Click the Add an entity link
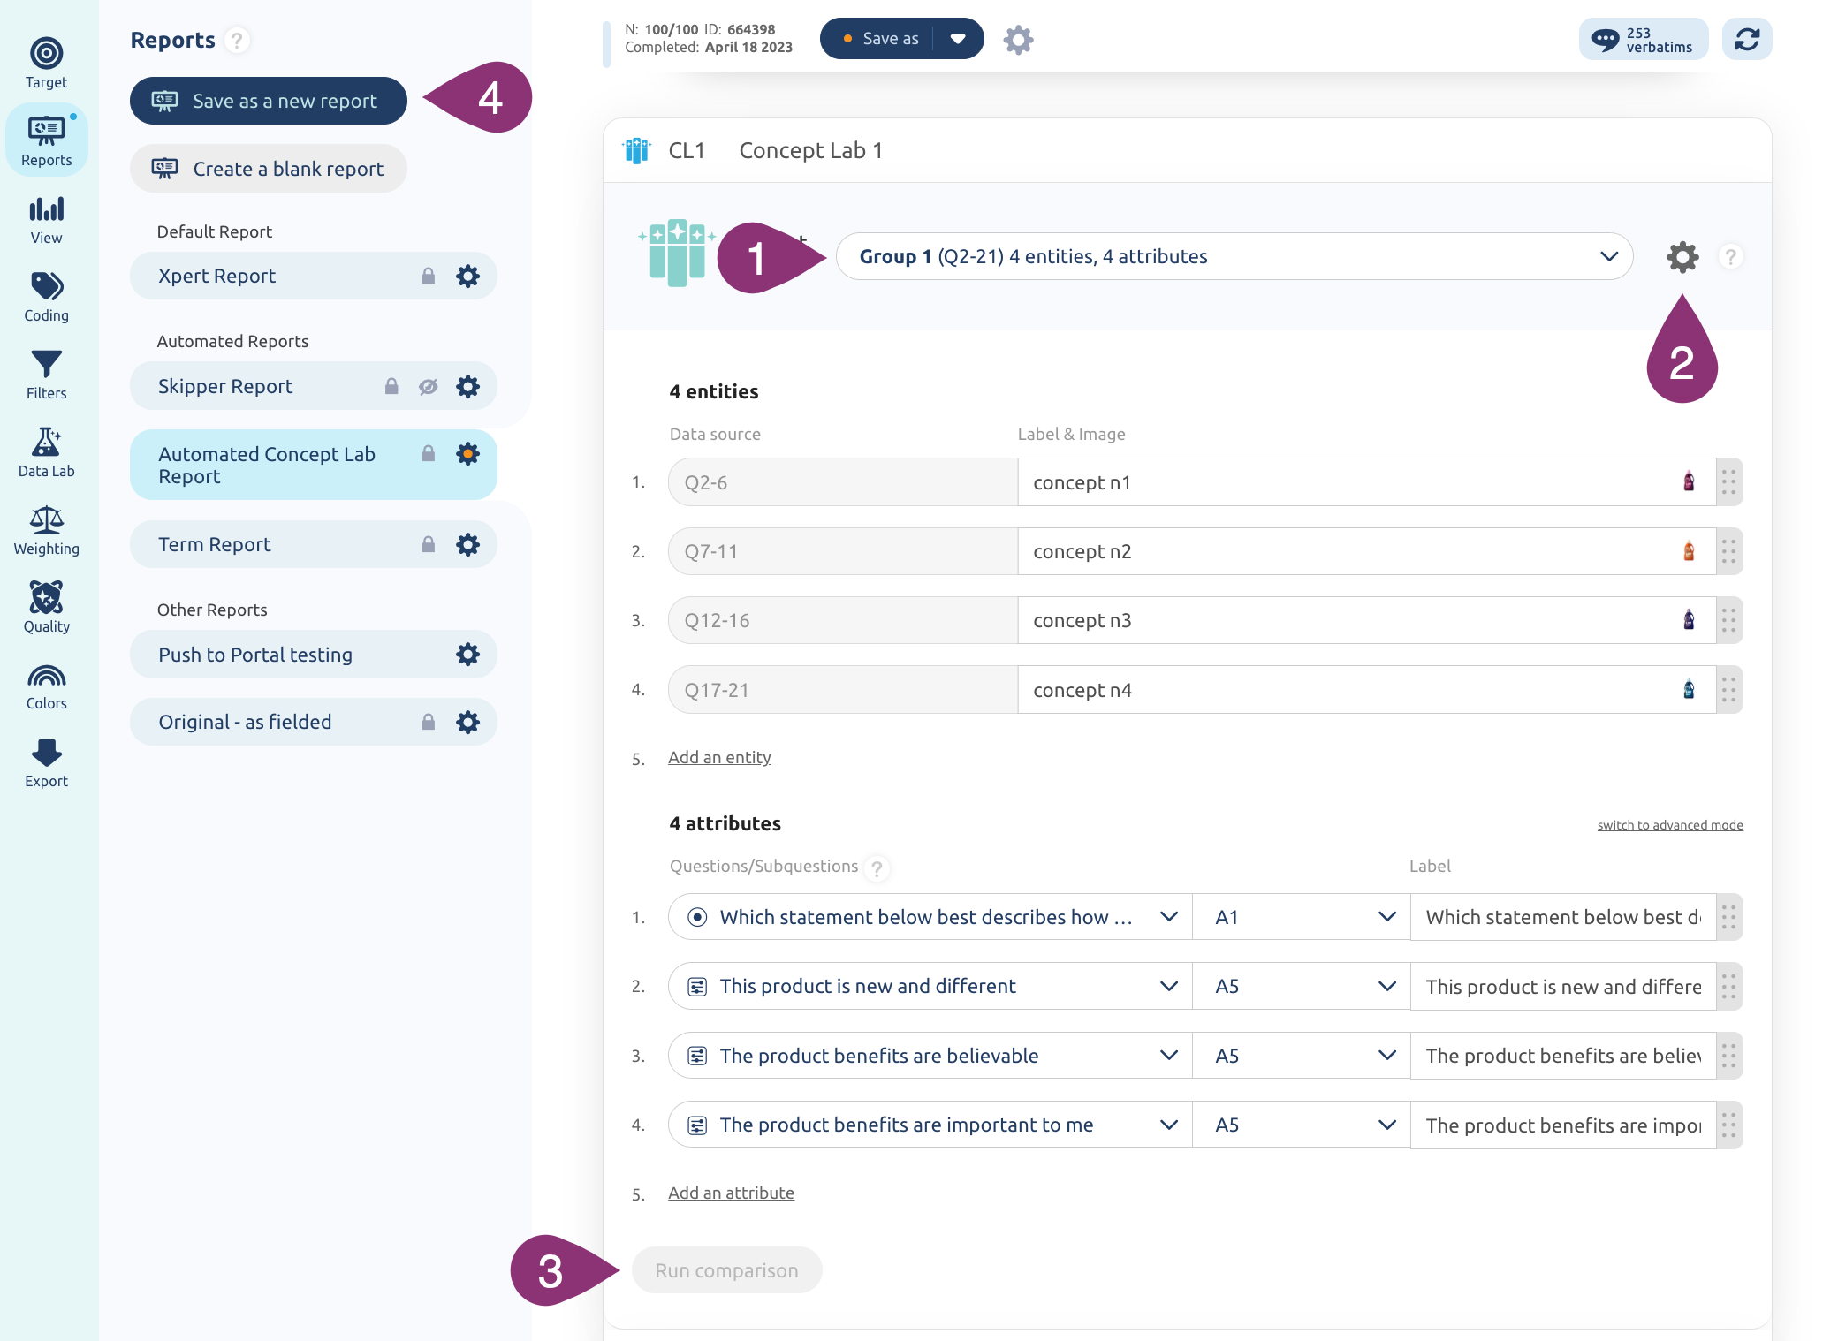Screen dimensions: 1838x1341 (x=719, y=757)
